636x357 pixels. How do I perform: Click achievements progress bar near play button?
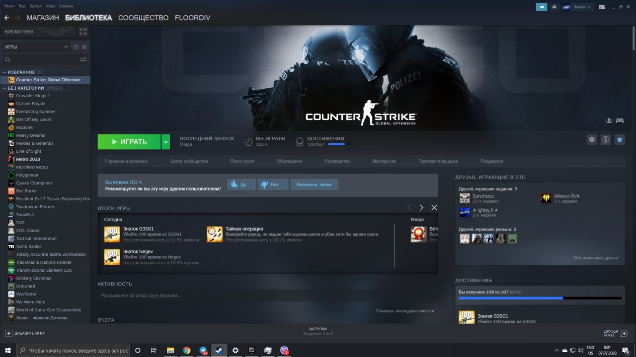[x=341, y=144]
